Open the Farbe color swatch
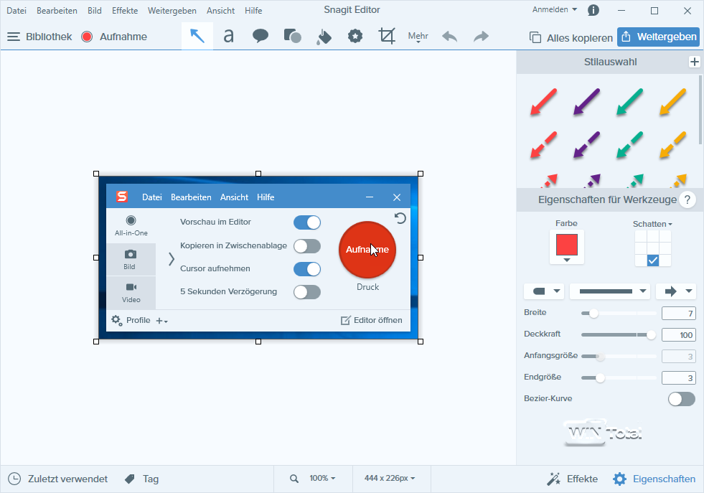This screenshot has height=493, width=704. [x=567, y=247]
